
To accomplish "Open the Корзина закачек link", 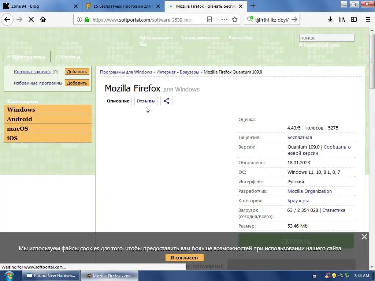I will [32, 72].
